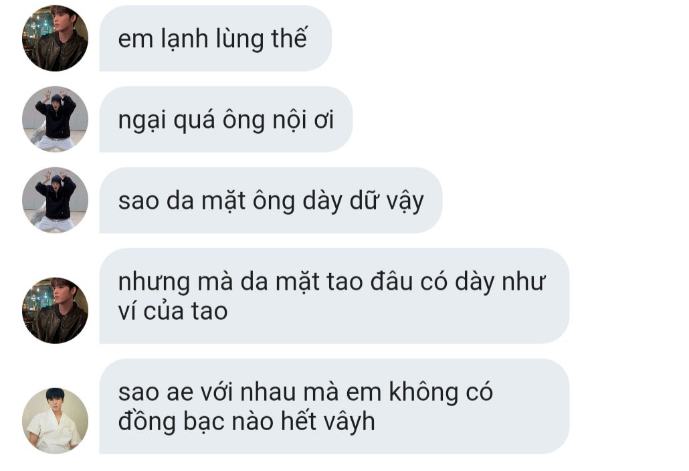Click "dữ vậy" text in third message

pos(387,201)
